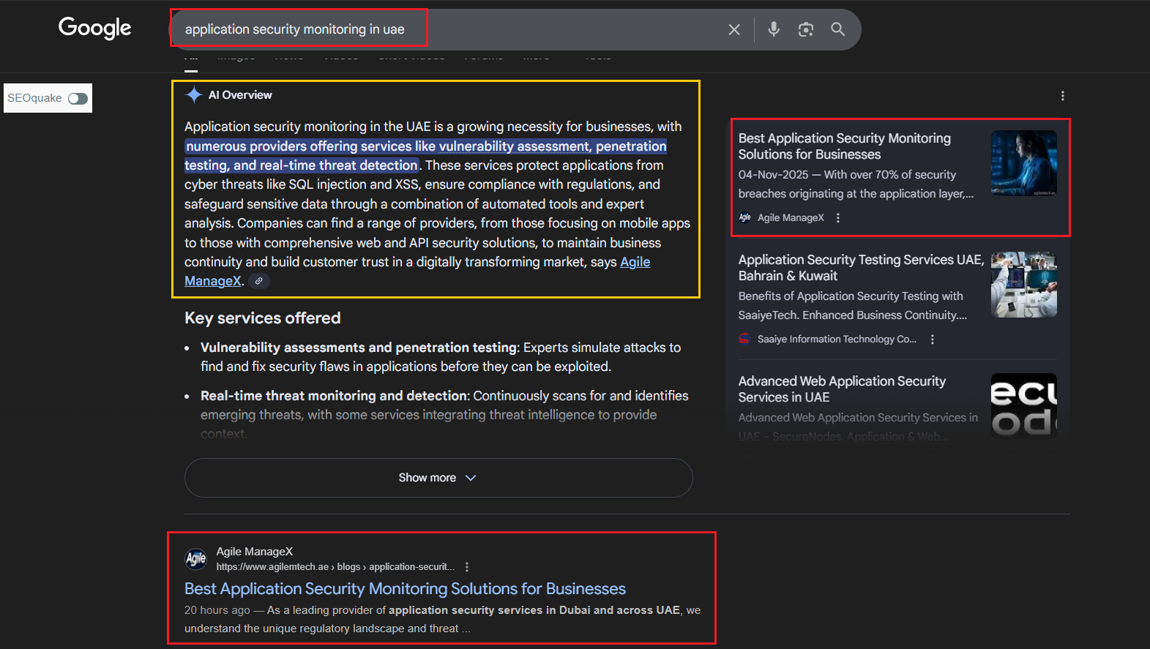This screenshot has width=1150, height=649.
Task: Click the Google logo to go home
Action: (x=94, y=28)
